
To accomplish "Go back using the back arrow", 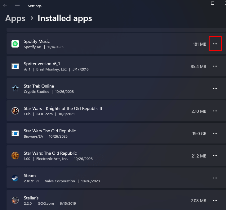I will (x=5, y=6).
